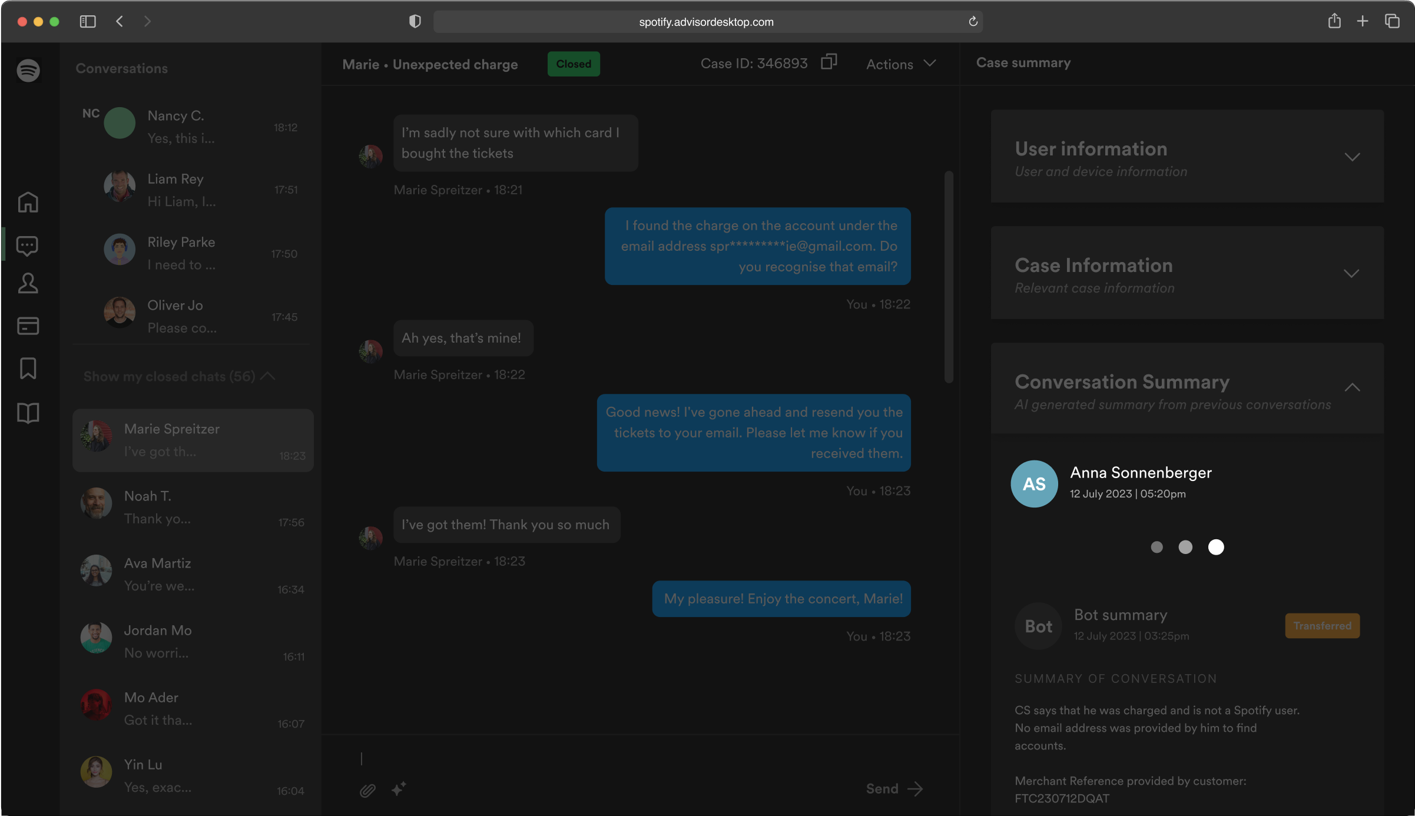The width and height of the screenshot is (1415, 816).
Task: Open the user profile sidebar icon
Action: click(28, 283)
